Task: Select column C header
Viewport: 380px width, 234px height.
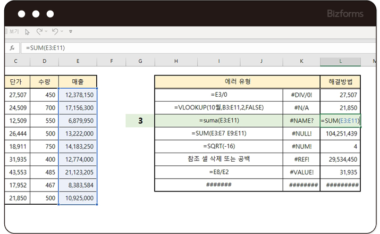Action: [x=16, y=61]
